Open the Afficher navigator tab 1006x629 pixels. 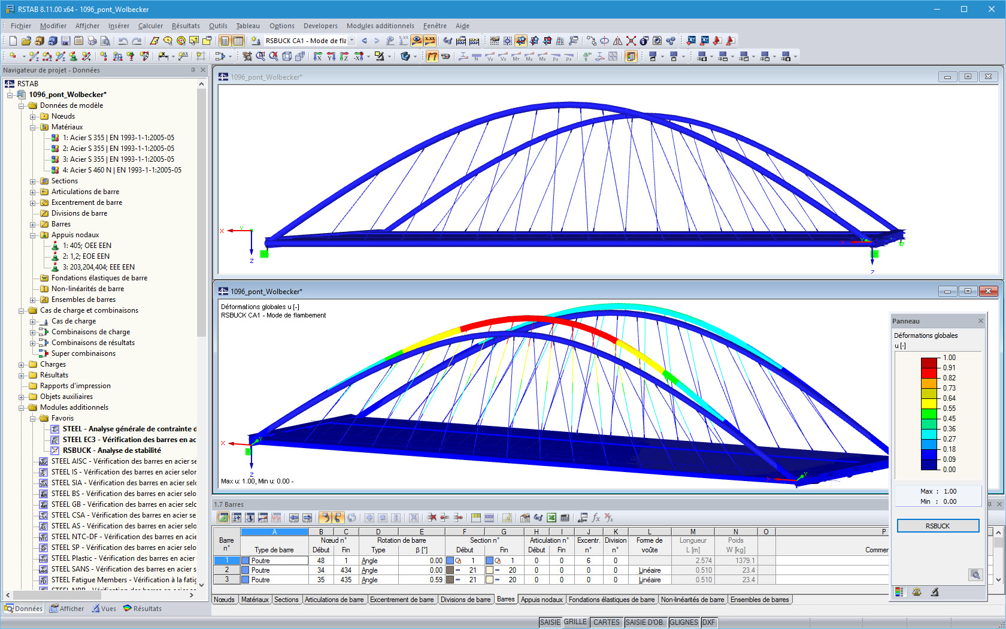point(67,609)
